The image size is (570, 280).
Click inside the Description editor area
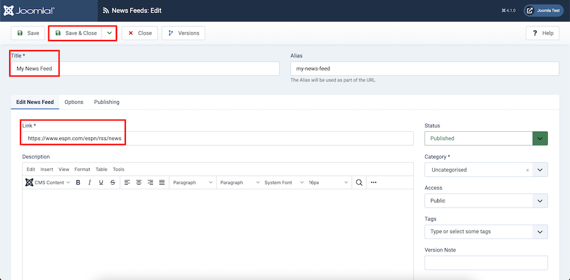218,234
